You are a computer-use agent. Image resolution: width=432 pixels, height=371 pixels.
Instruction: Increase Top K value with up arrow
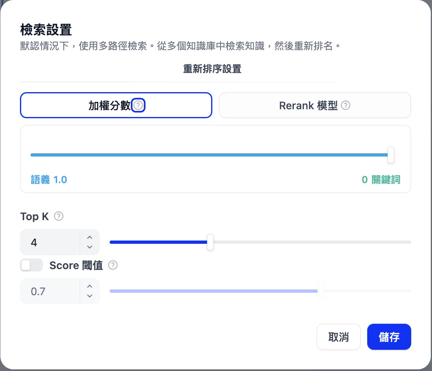click(x=90, y=237)
